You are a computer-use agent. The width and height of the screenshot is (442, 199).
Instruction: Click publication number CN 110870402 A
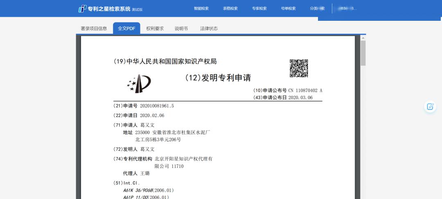(305, 91)
